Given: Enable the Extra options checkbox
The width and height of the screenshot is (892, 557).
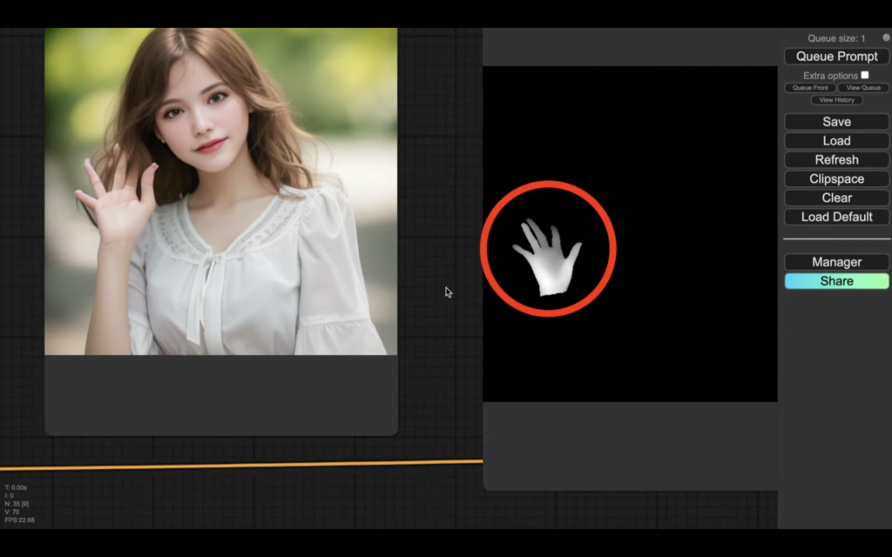Looking at the screenshot, I should coord(865,75).
